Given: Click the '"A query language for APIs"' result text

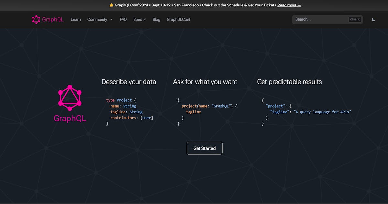Looking at the screenshot, I should click(x=322, y=112).
